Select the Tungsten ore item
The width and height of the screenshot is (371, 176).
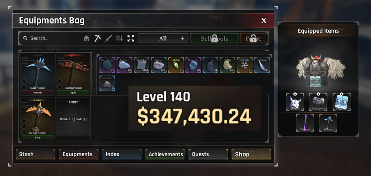[x=142, y=65]
